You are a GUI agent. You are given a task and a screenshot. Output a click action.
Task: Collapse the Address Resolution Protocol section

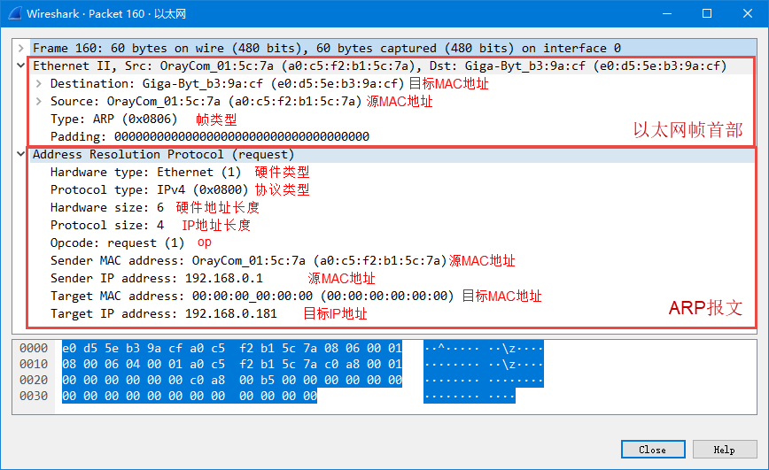tap(20, 154)
